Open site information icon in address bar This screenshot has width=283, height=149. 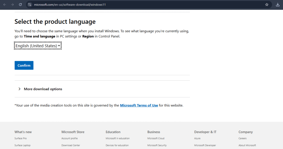[30, 5]
